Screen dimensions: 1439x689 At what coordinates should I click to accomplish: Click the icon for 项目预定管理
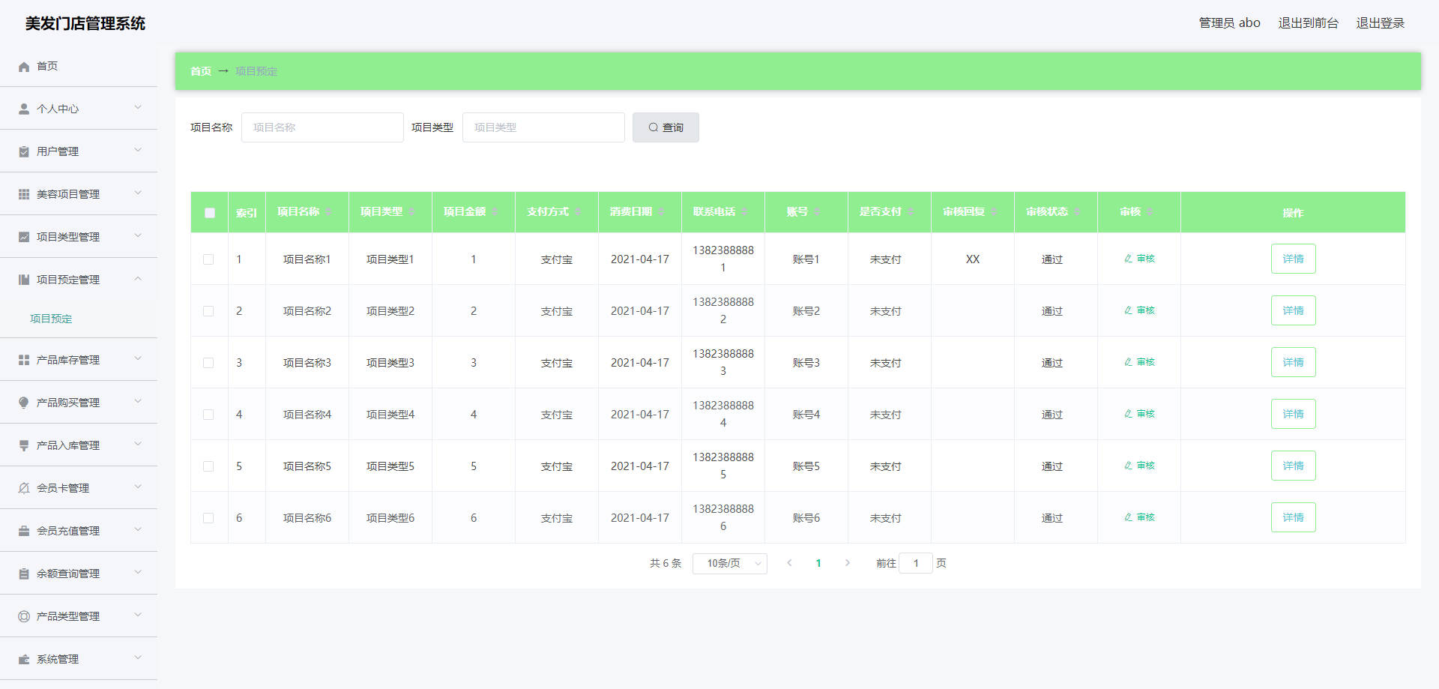point(24,280)
